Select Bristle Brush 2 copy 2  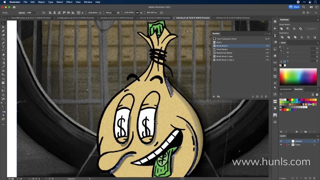click(241, 60)
